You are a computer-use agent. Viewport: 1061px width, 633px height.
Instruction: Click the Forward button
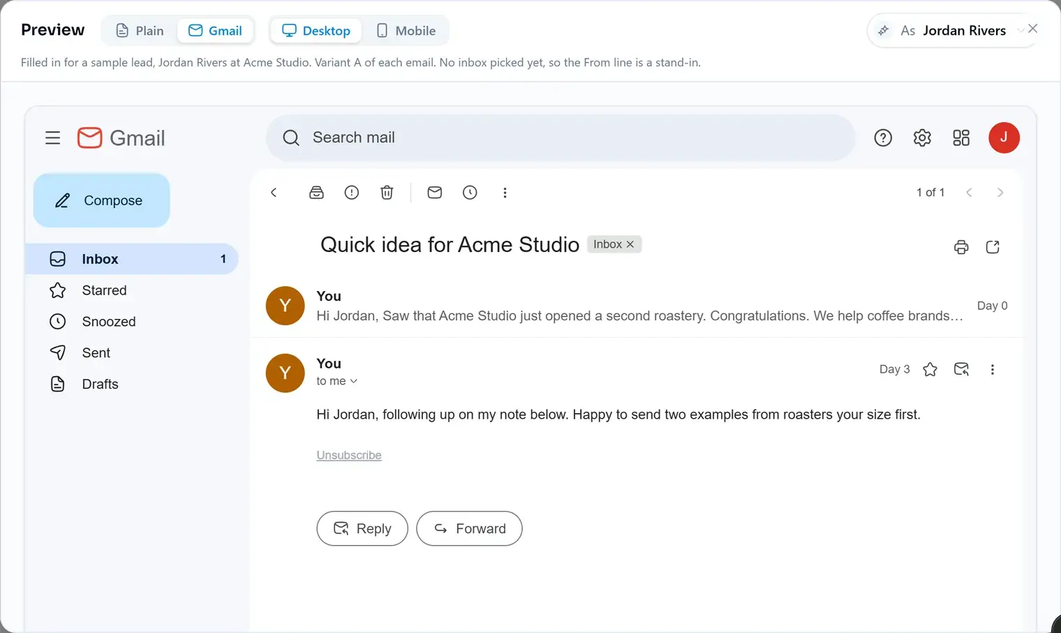pyautogui.click(x=469, y=528)
